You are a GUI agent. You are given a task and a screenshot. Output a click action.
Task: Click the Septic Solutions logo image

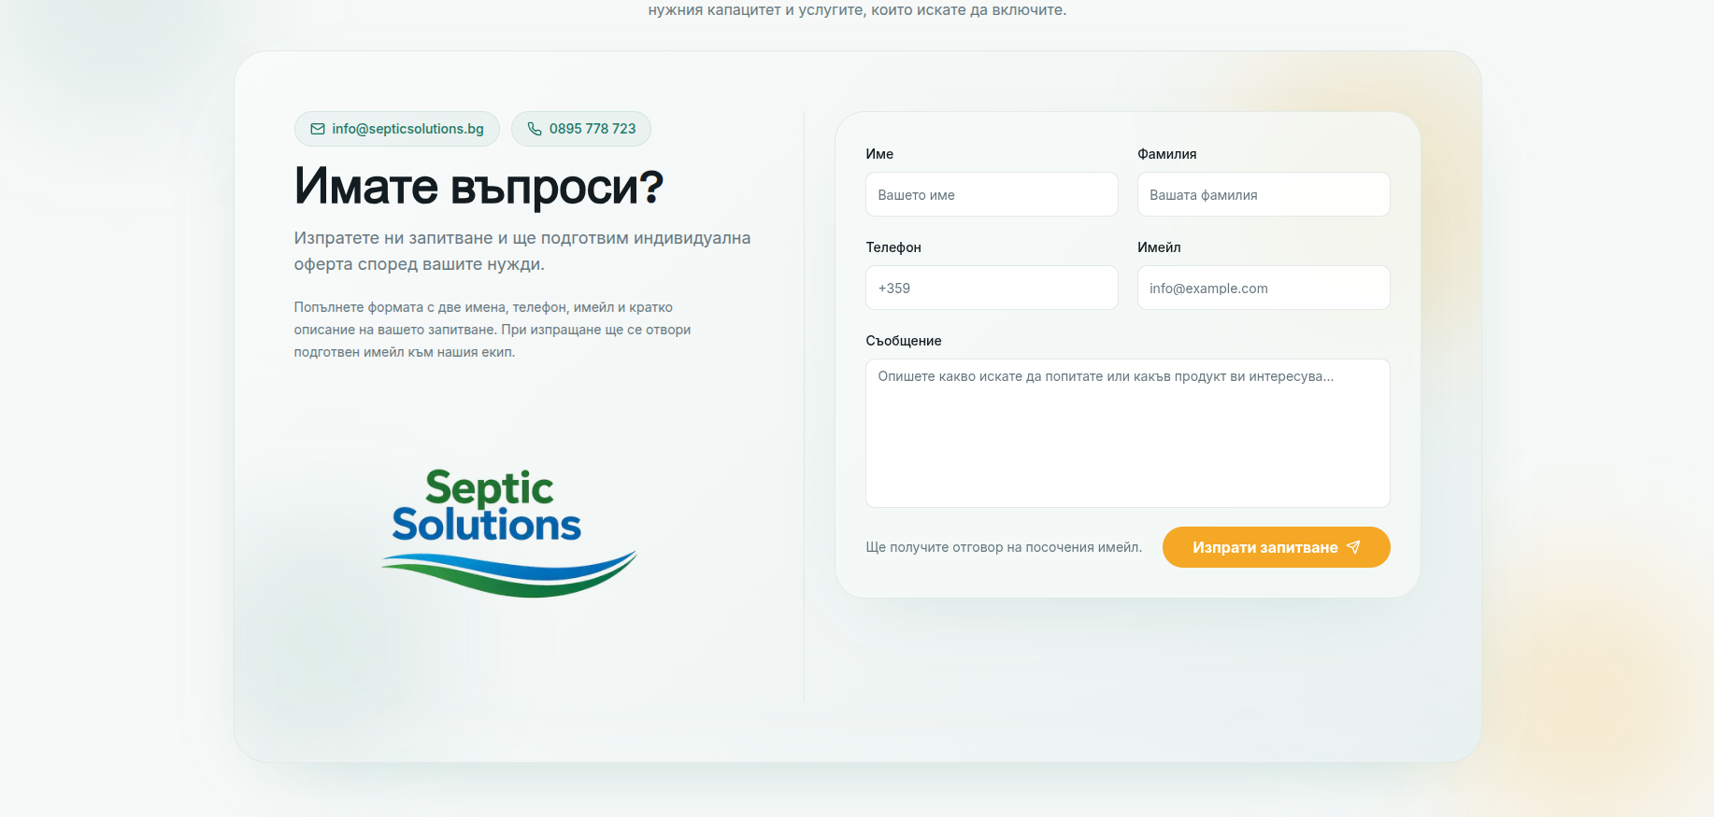[509, 533]
